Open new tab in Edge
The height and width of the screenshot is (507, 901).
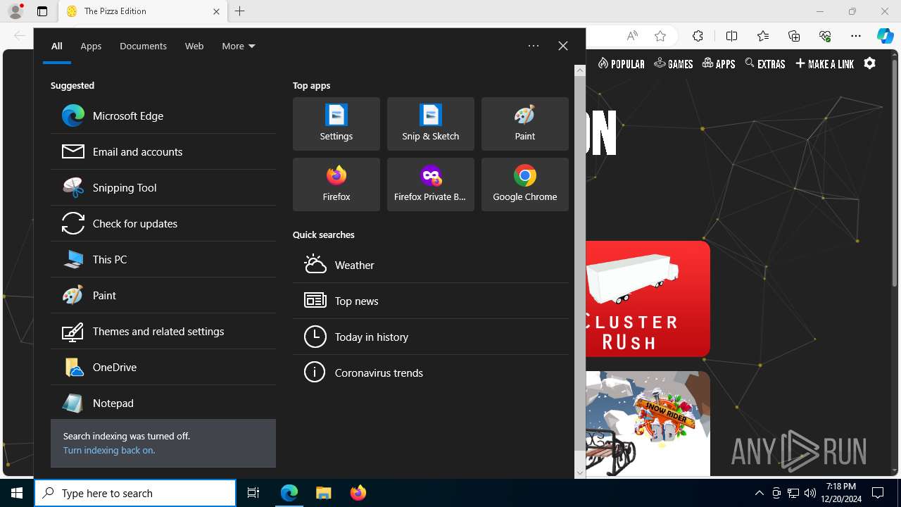(240, 11)
